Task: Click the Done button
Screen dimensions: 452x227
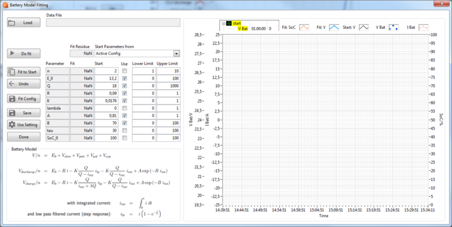Action: click(x=24, y=137)
